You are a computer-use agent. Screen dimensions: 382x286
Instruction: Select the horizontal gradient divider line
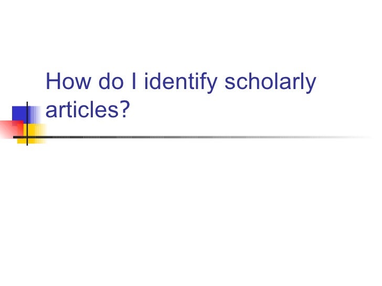tap(193, 137)
